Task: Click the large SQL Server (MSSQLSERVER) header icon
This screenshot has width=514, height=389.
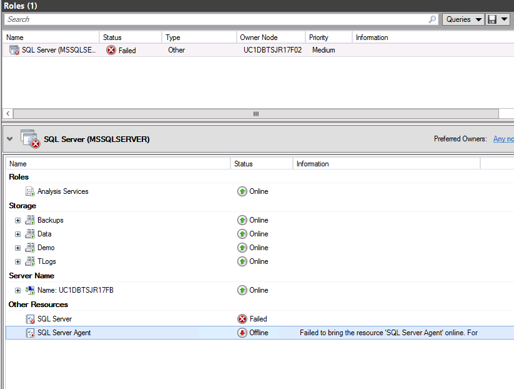Action: pos(30,139)
